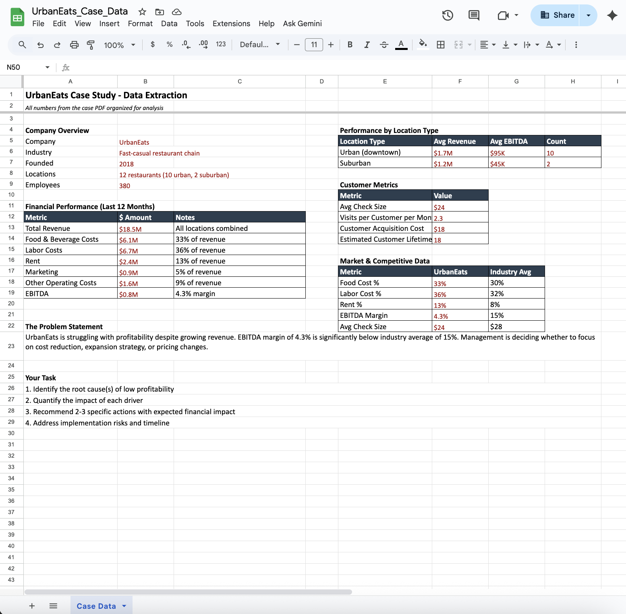The image size is (626, 614).
Task: Open the File menu
Action: 38,23
